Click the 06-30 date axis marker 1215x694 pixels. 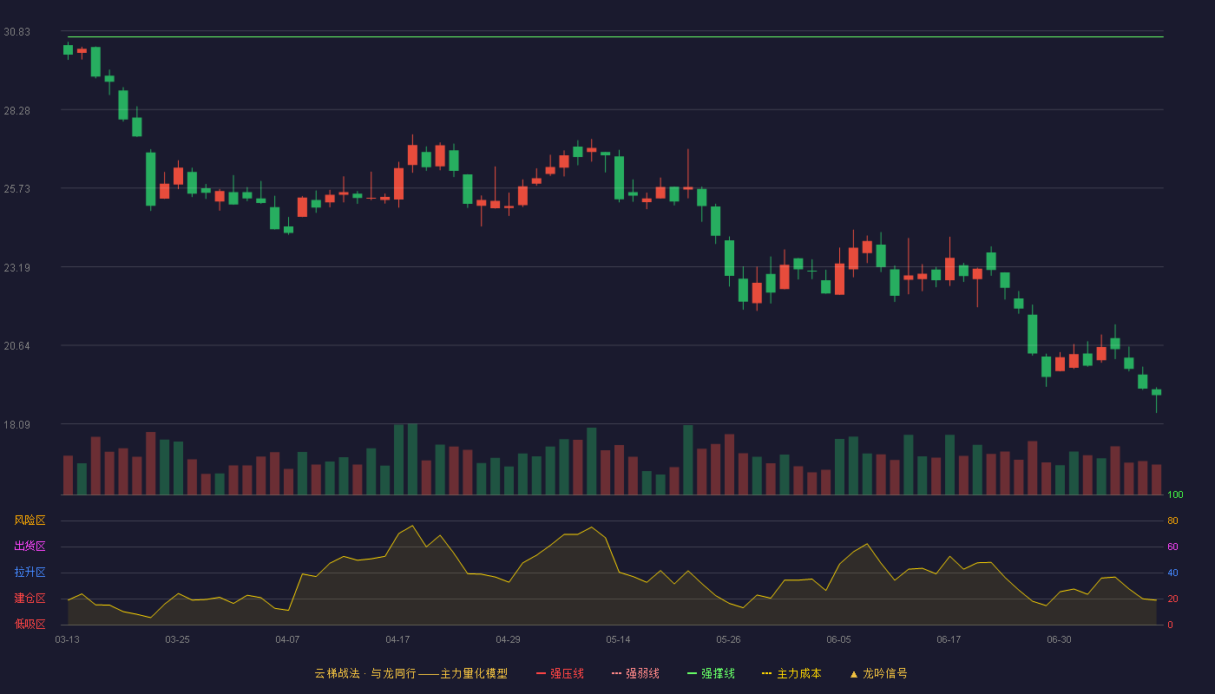tap(1059, 639)
